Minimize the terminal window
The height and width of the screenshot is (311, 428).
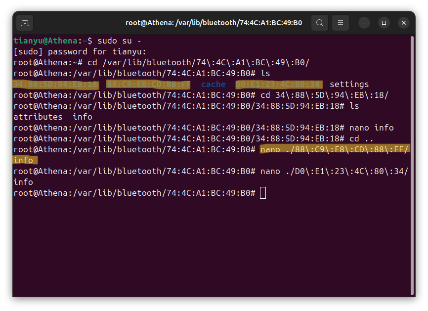[364, 23]
